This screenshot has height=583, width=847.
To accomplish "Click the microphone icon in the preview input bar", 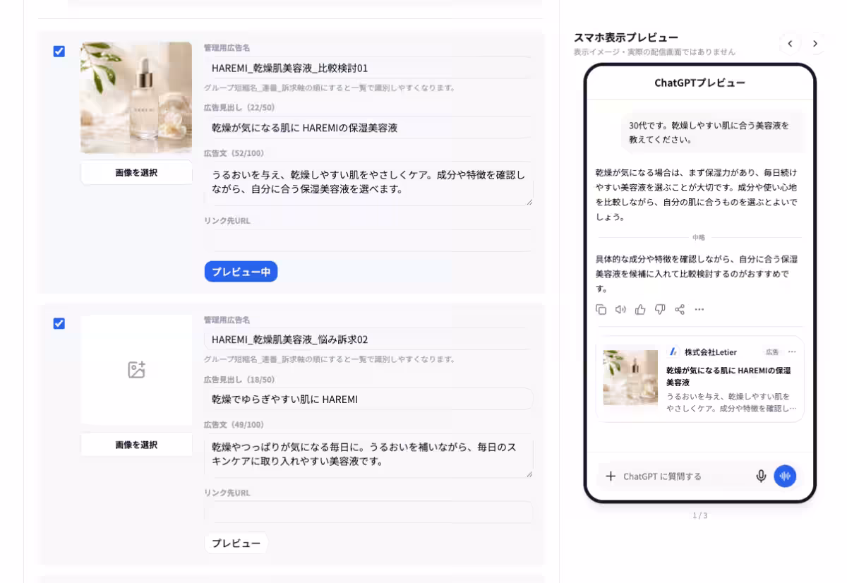I will (761, 476).
